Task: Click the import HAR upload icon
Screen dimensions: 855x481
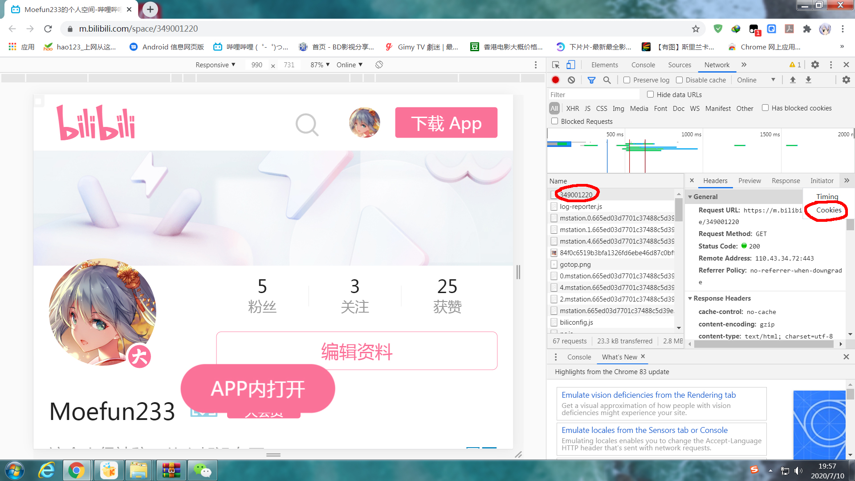Action: tap(793, 80)
